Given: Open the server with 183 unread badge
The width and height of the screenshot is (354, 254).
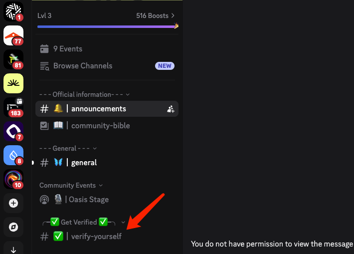Looking at the screenshot, I should [x=13, y=107].
